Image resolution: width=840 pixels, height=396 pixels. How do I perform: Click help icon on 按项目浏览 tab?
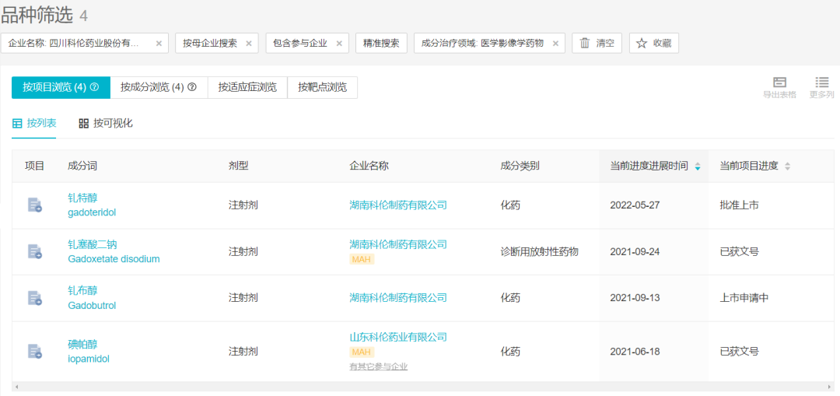pos(95,87)
